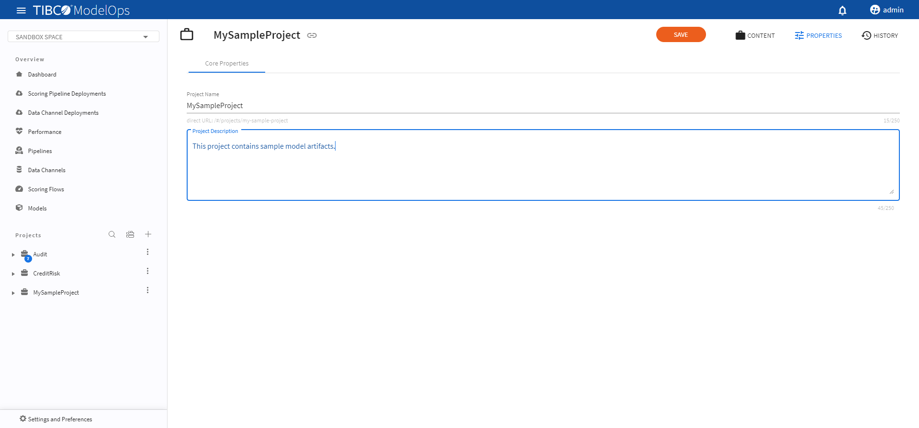Click inside the Project Description text area
919x428 pixels.
click(x=543, y=165)
